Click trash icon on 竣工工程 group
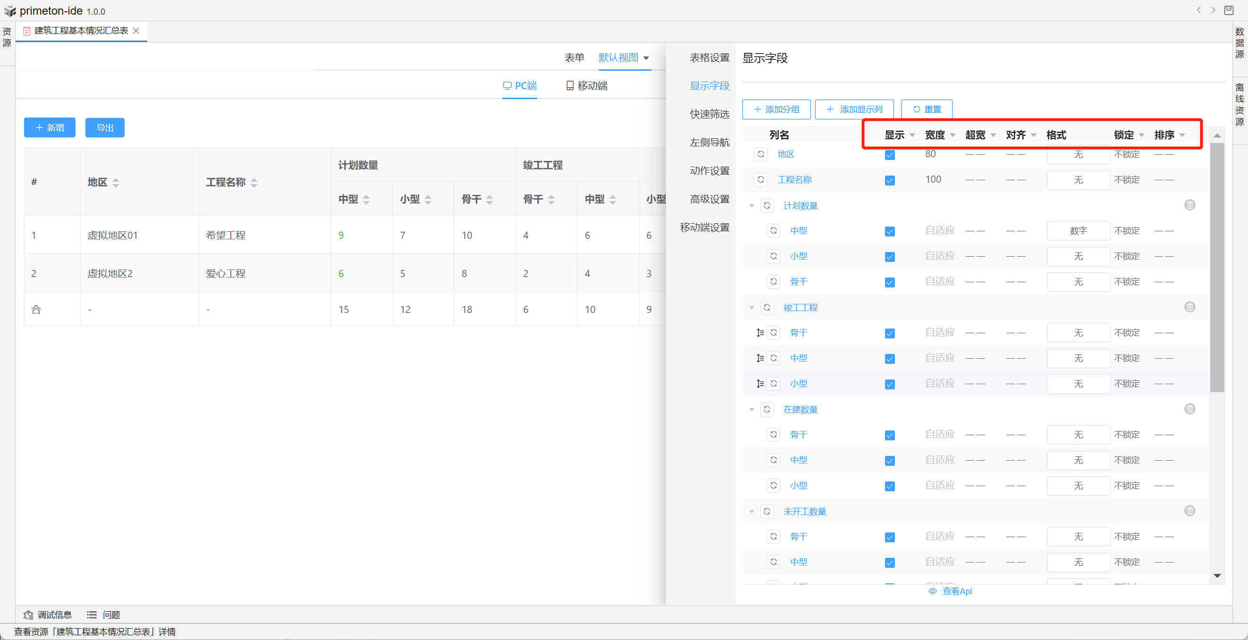Image resolution: width=1248 pixels, height=640 pixels. click(1189, 307)
